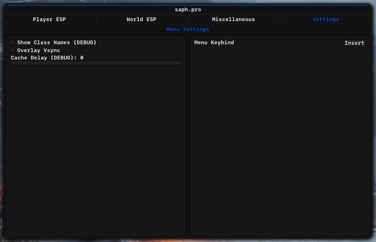This screenshot has width=376, height=242.
Task: Click the Cache Delay (DEBUG) slider
Action: (x=96, y=63)
